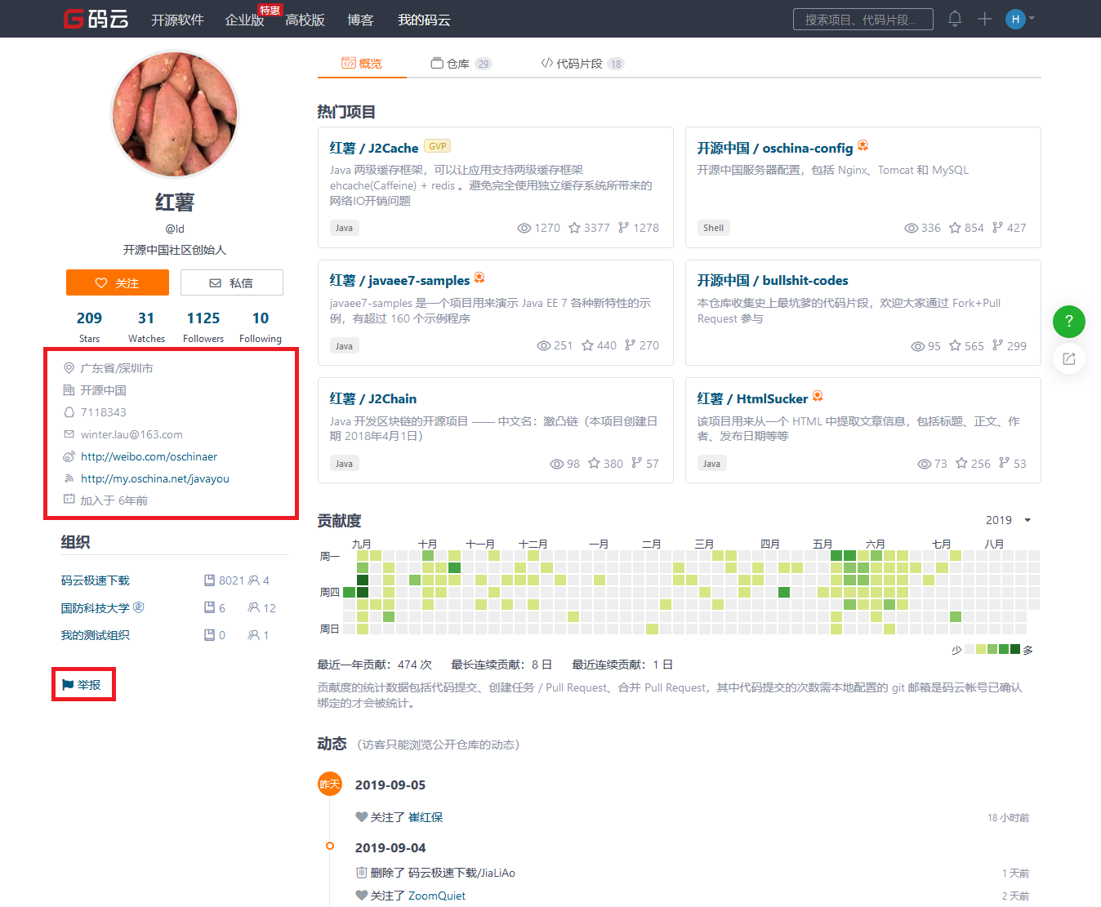Click the repo icon in 码云极速下载 row
The image size is (1101, 907).
210,580
